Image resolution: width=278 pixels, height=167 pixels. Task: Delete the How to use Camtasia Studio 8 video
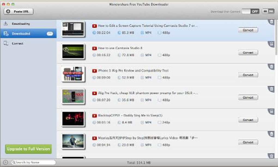[x=271, y=44]
